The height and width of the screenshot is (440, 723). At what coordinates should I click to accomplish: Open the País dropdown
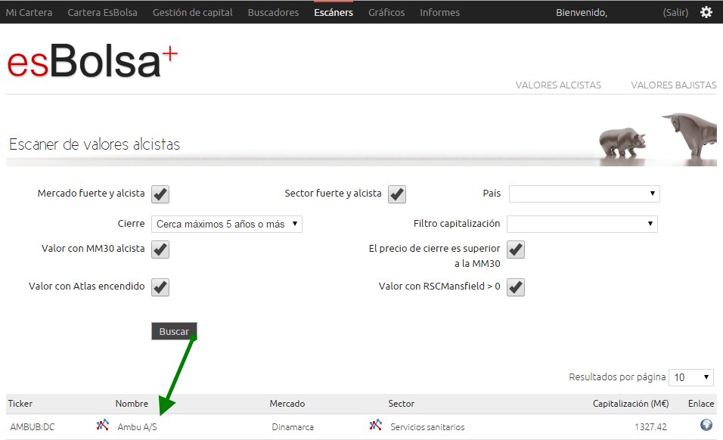pyautogui.click(x=584, y=194)
